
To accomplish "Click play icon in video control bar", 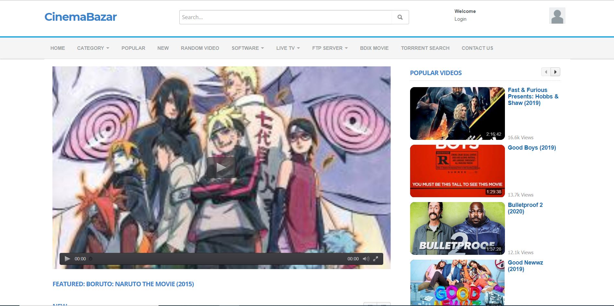I will coord(67,259).
